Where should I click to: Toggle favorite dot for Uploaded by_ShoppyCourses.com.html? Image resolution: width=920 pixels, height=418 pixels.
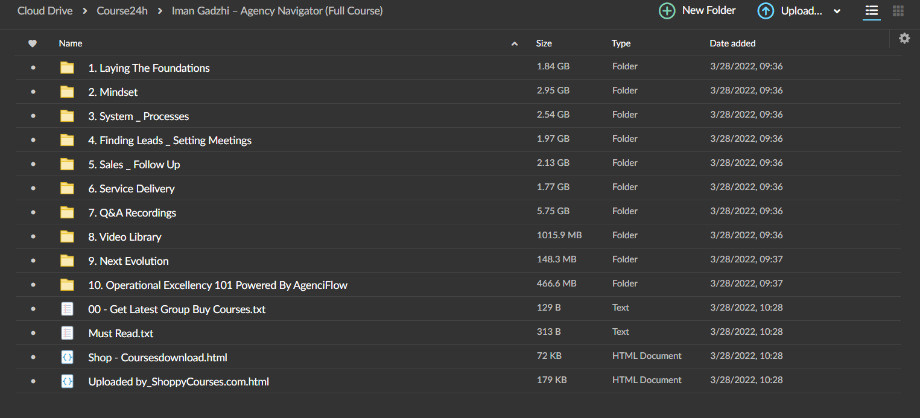pos(33,381)
